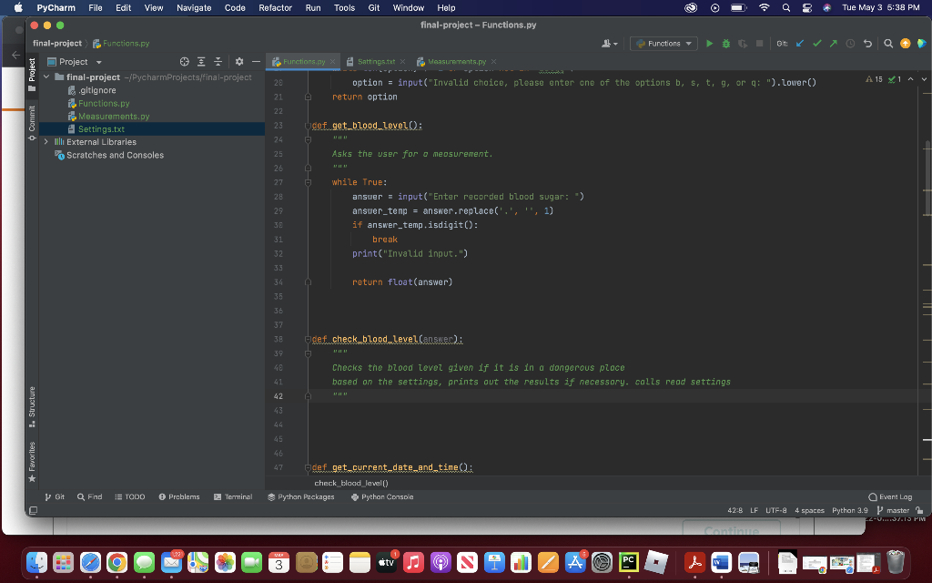Open the Terminal tool window

[x=235, y=496]
